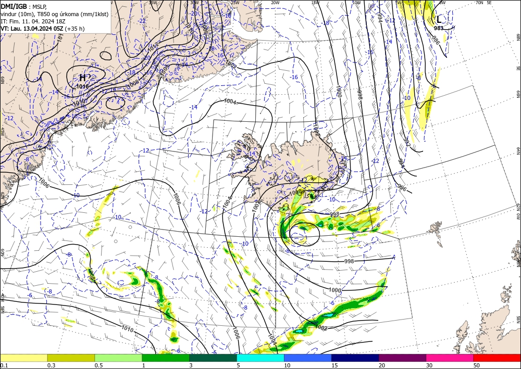Click the 0.5 legend scale value
This screenshot has width=521, height=369.
tap(98, 365)
